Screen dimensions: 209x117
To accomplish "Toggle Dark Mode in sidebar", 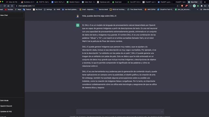I will (x=4, y=100).
